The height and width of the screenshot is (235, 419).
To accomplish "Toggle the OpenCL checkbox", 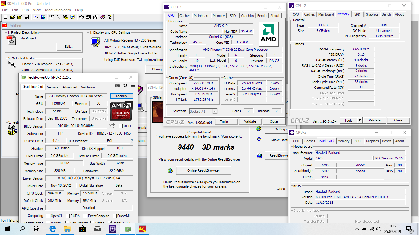I will tap(48, 216).
